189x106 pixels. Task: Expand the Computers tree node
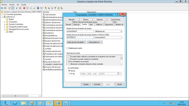(x=5, y=22)
